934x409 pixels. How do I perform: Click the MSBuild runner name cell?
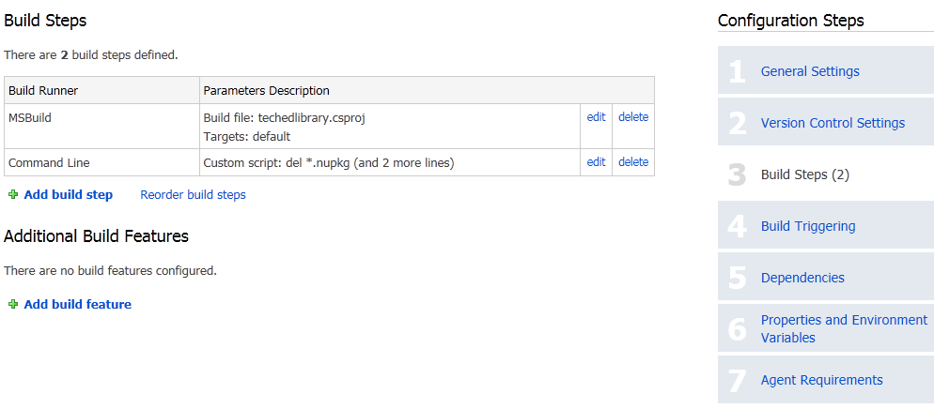tap(101, 126)
